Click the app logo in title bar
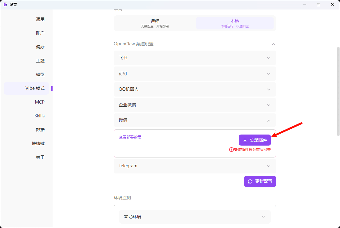Screen dimensions: 340x228 (x=6, y=5)
